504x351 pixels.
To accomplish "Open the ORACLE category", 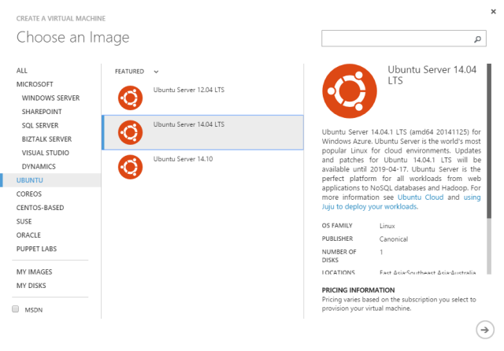I will [x=28, y=235].
